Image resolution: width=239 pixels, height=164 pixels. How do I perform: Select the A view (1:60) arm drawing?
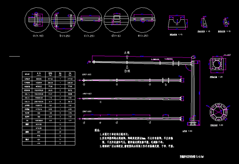[135, 98]
